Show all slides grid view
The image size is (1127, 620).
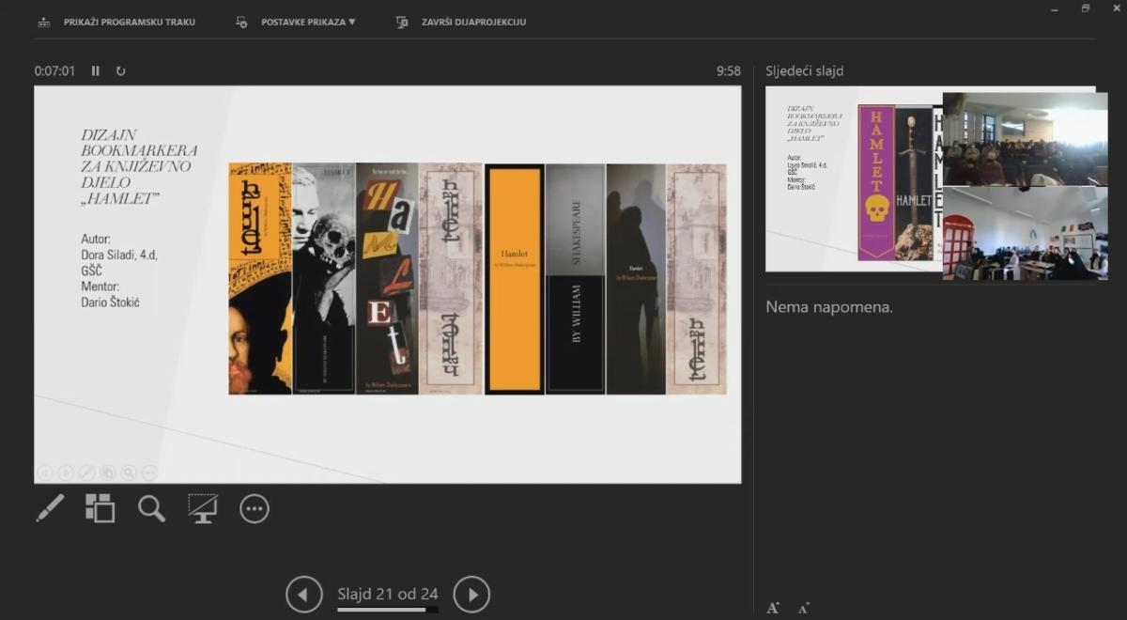pos(100,508)
